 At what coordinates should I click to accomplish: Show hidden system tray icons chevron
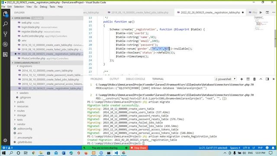coord(225,153)
